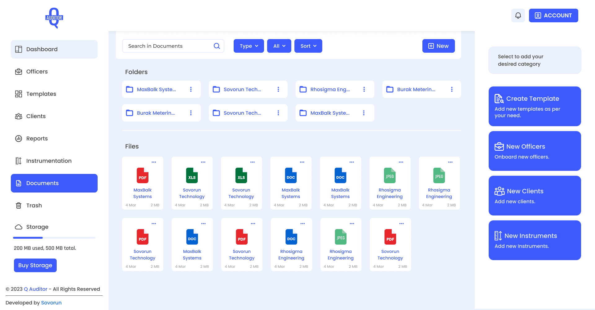Open options for first Sovorun Tech... folder

coord(278,89)
